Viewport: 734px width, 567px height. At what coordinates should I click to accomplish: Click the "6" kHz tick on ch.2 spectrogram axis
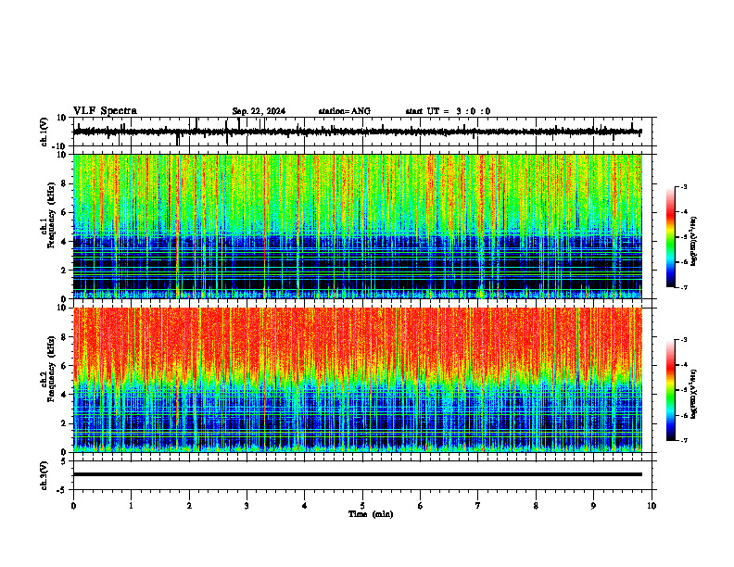pyautogui.click(x=65, y=366)
